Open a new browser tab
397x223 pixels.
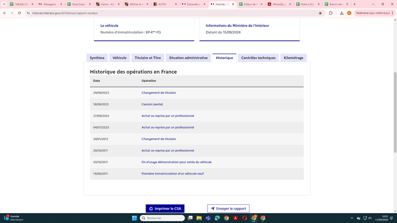tap(354, 4)
